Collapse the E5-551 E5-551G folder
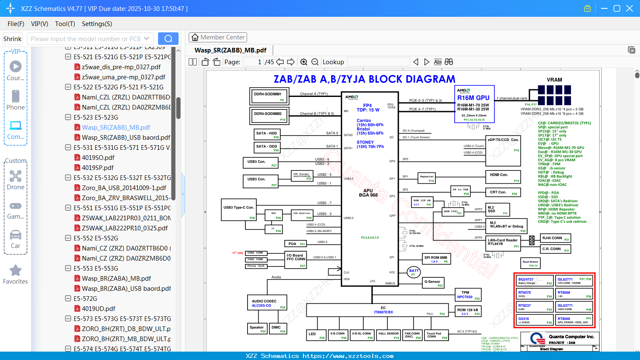The image size is (640, 360). click(68, 208)
